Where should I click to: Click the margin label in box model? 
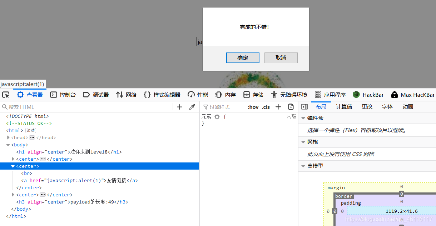[x=336, y=187]
